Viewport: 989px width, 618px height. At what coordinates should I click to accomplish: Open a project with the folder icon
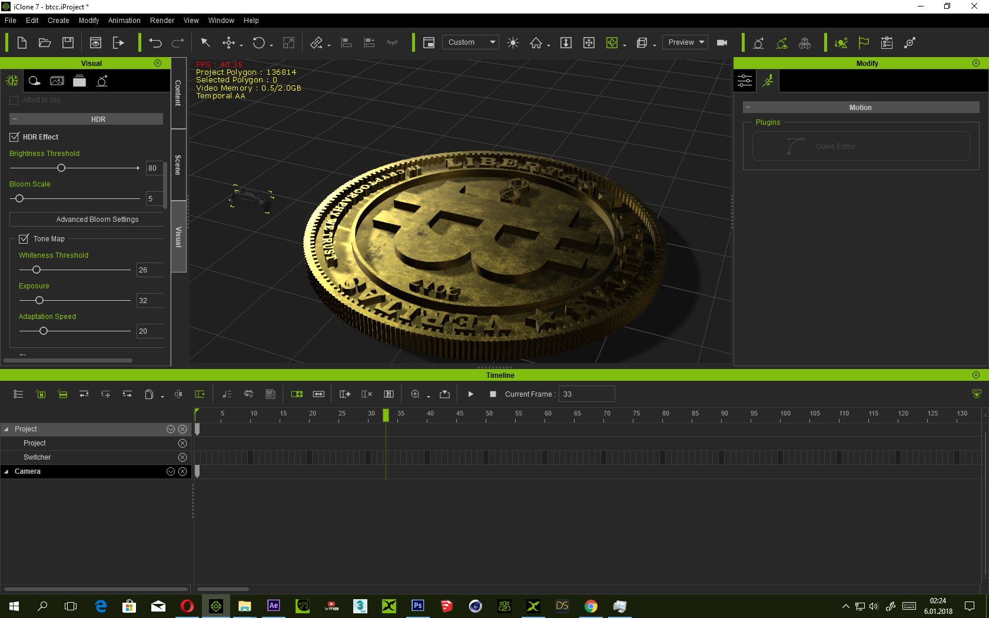click(45, 42)
